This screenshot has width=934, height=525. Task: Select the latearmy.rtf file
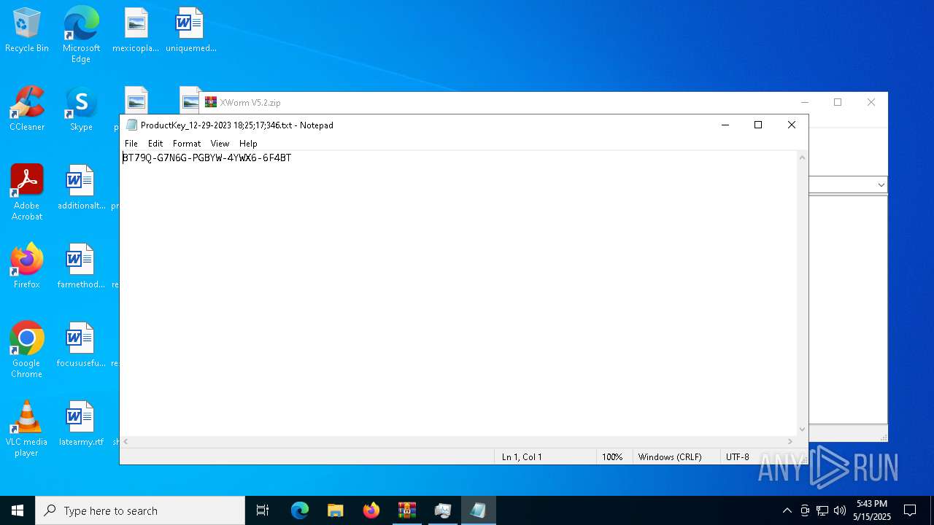pos(81,424)
